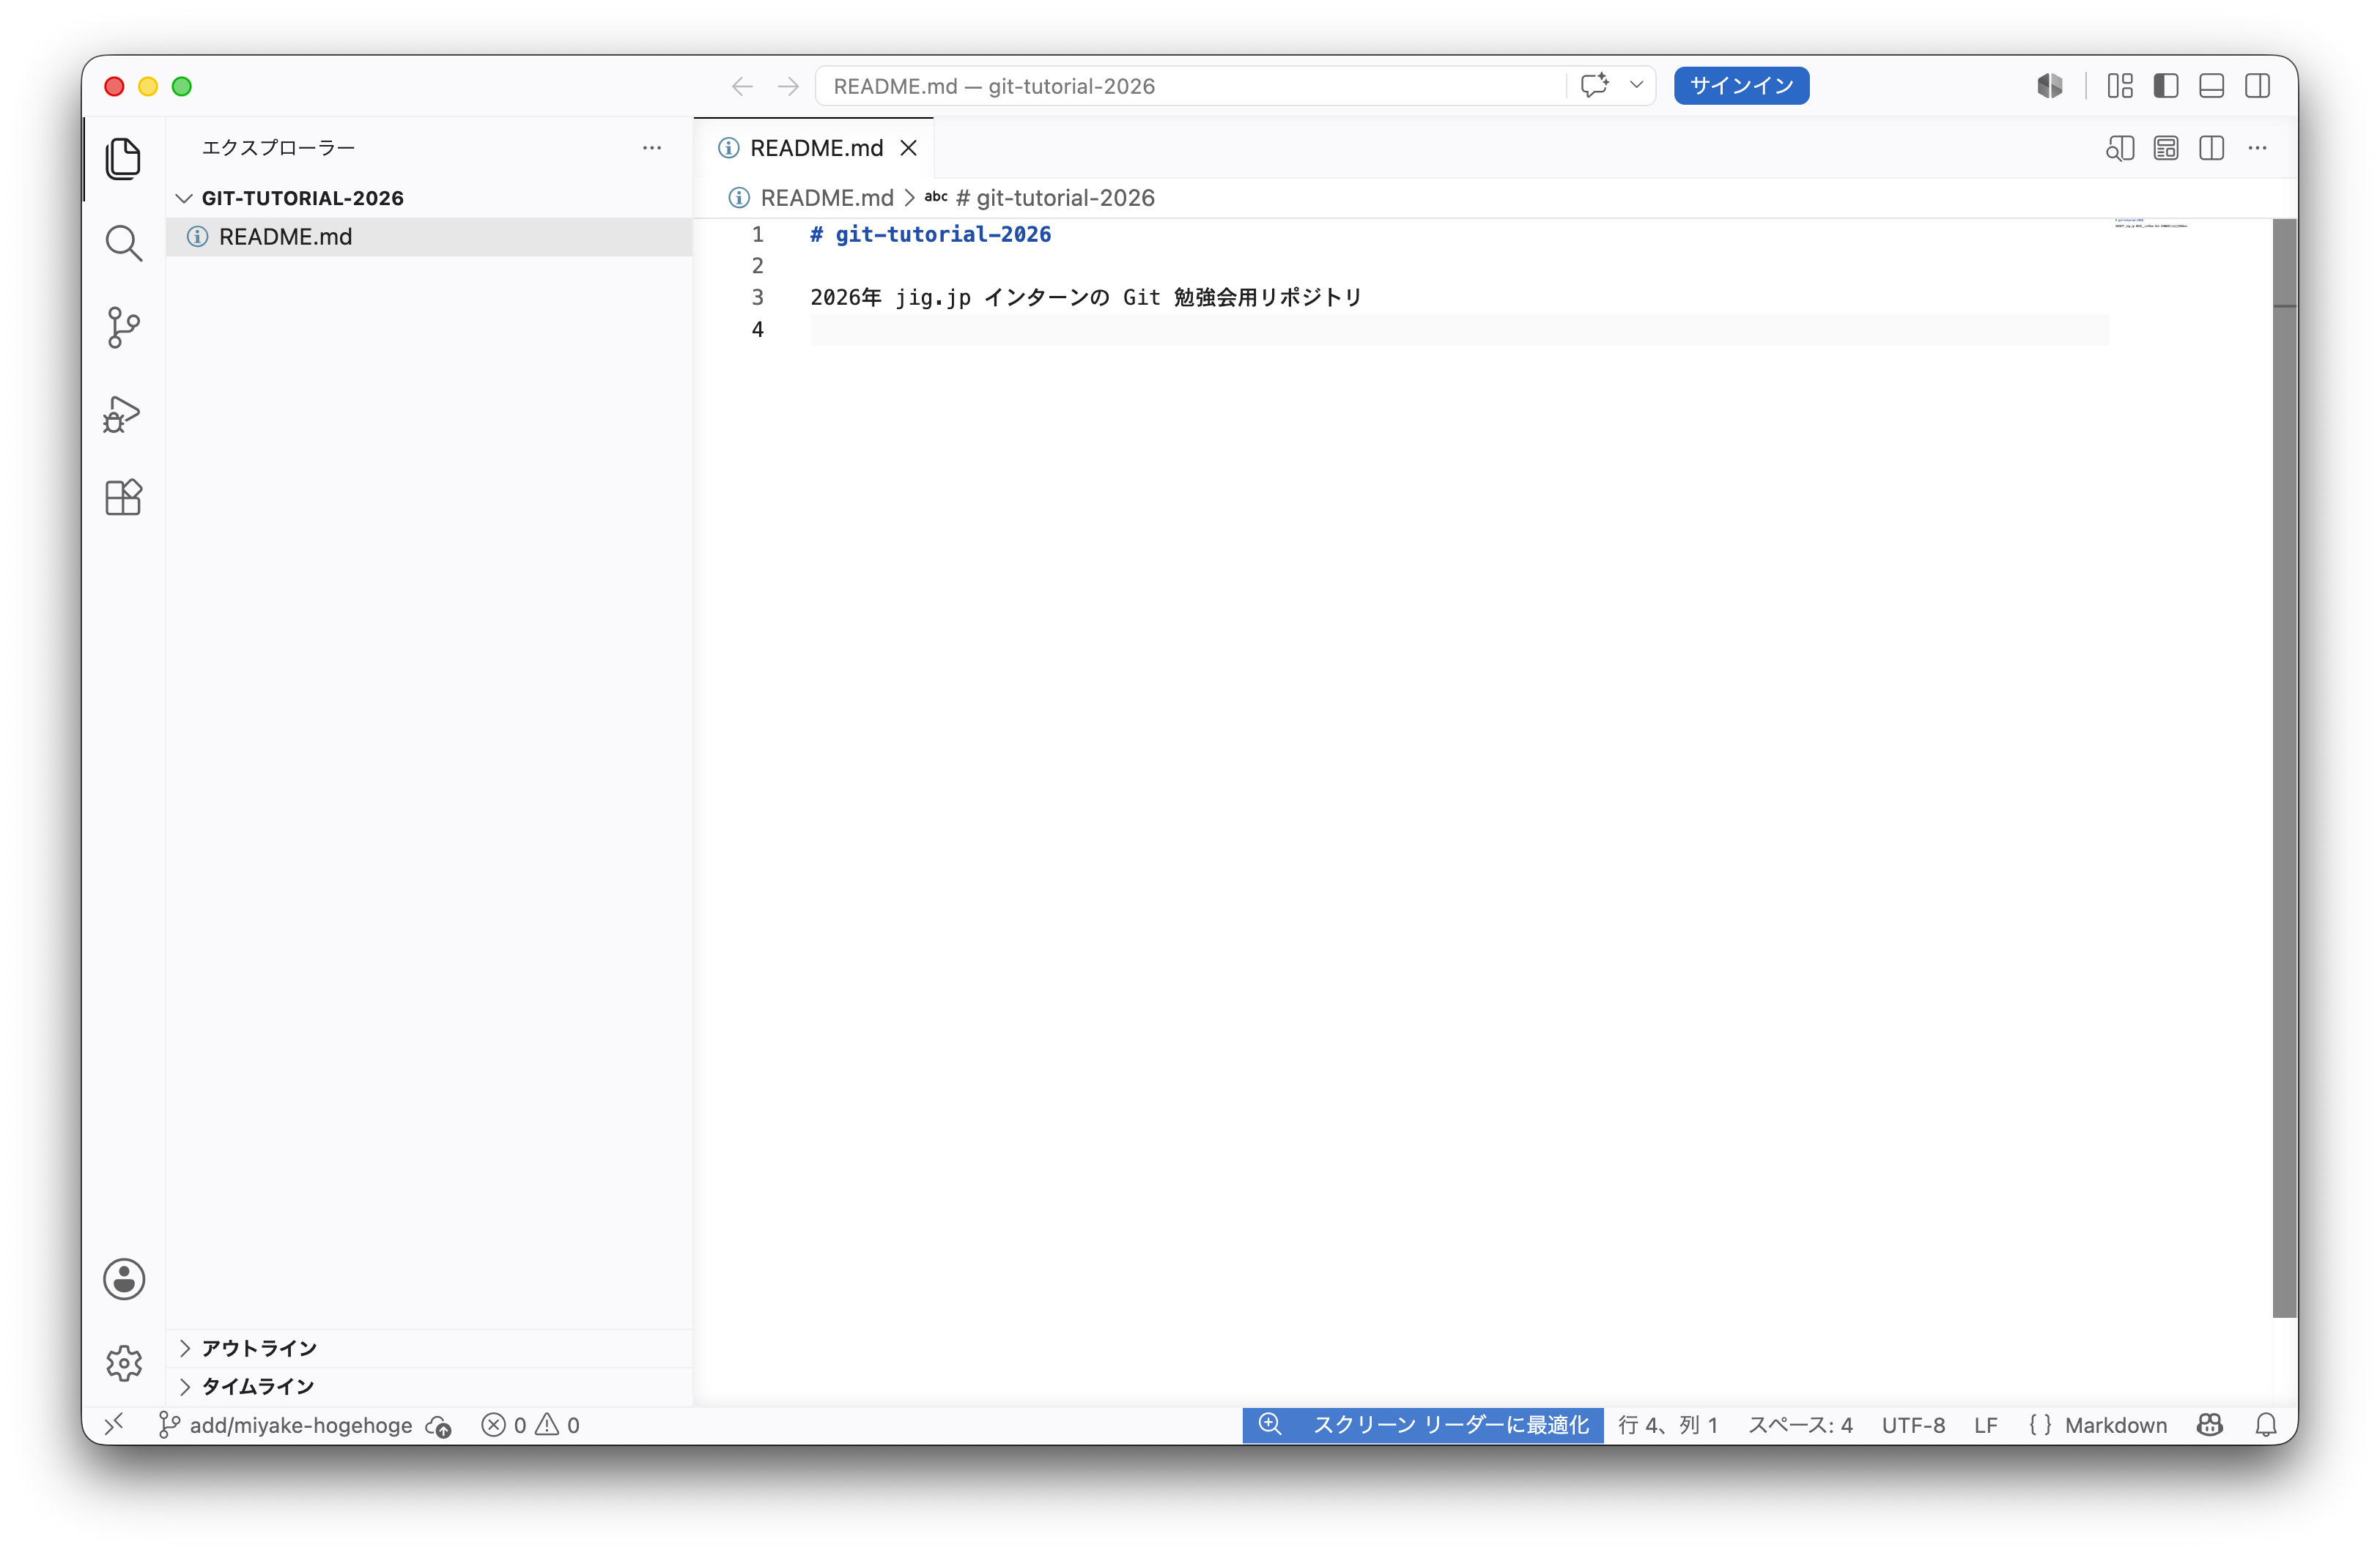
Task: Click the zoom magnifier in status bar
Action: tap(1270, 1424)
